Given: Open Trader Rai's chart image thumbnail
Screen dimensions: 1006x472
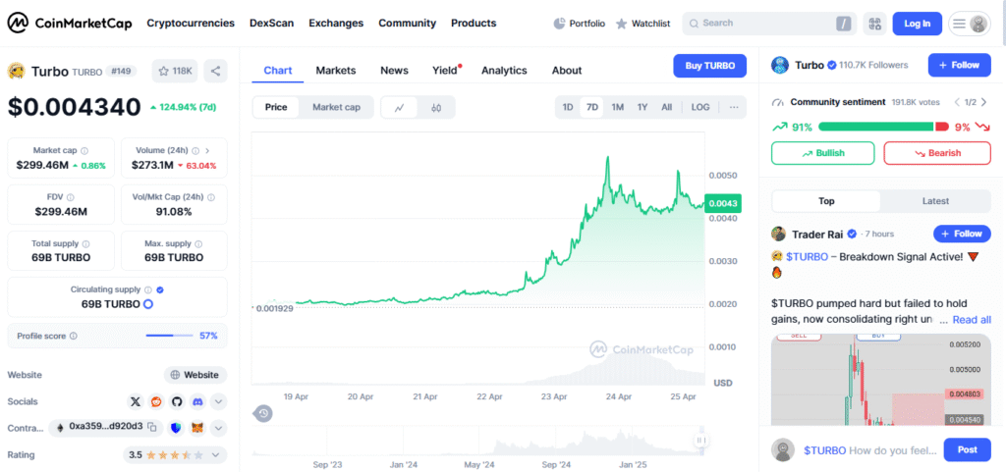Looking at the screenshot, I should (x=881, y=381).
